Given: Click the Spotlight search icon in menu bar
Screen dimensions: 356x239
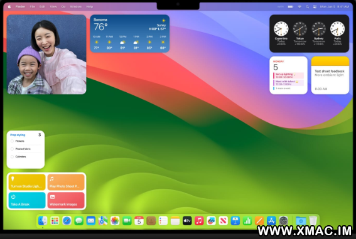Looking at the screenshot, I should (307, 7).
